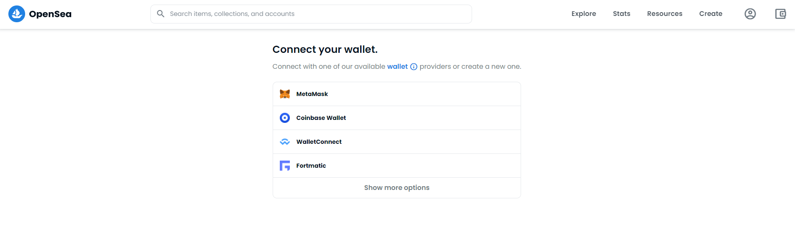The width and height of the screenshot is (795, 226).
Task: Expand Show more options
Action: 397,188
